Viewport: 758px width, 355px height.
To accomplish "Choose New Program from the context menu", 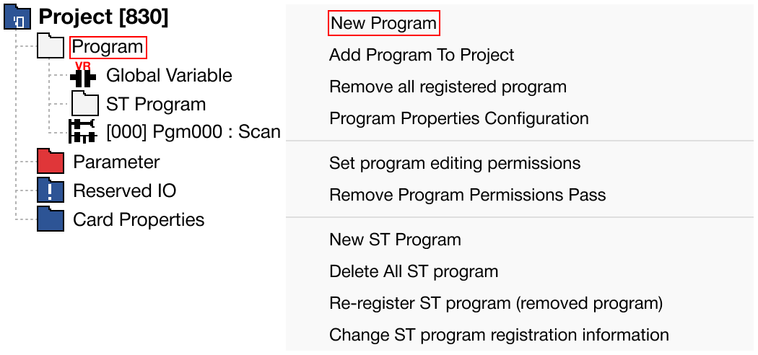I will tap(383, 23).
